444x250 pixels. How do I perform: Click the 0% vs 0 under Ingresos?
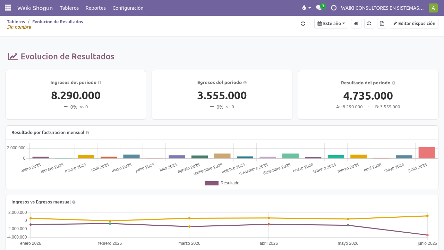(x=76, y=107)
